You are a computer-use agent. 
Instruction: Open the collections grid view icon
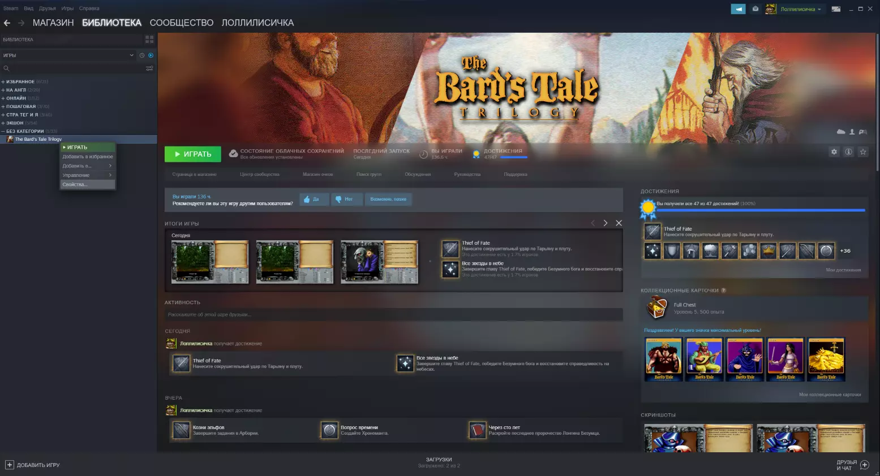[149, 40]
